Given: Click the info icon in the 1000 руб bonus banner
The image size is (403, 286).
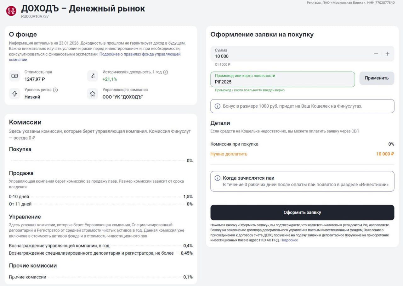Looking at the screenshot, I should [217, 106].
